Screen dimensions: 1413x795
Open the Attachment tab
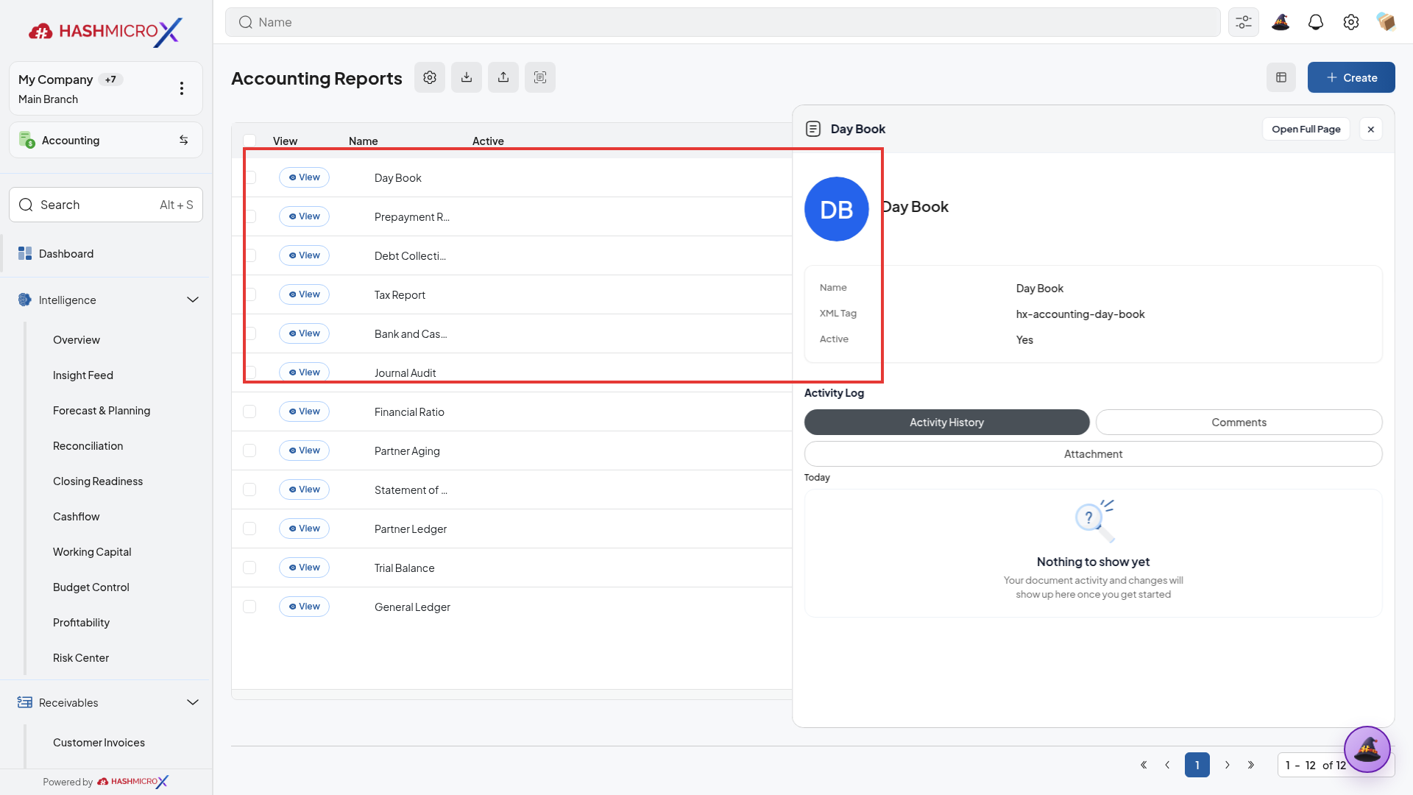click(1094, 454)
